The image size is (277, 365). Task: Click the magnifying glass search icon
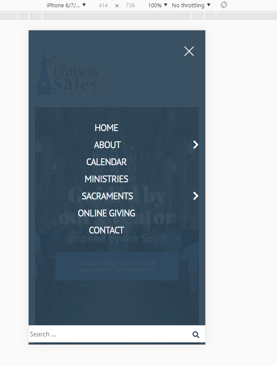[196, 335]
